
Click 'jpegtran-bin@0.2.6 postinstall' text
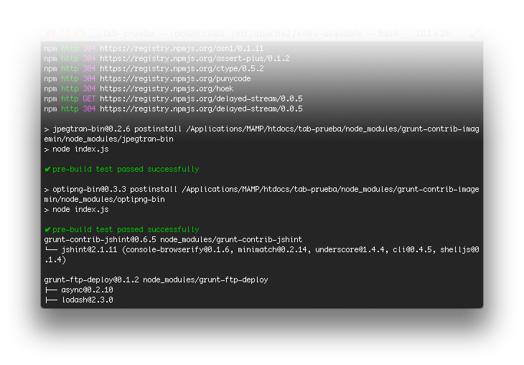117,129
